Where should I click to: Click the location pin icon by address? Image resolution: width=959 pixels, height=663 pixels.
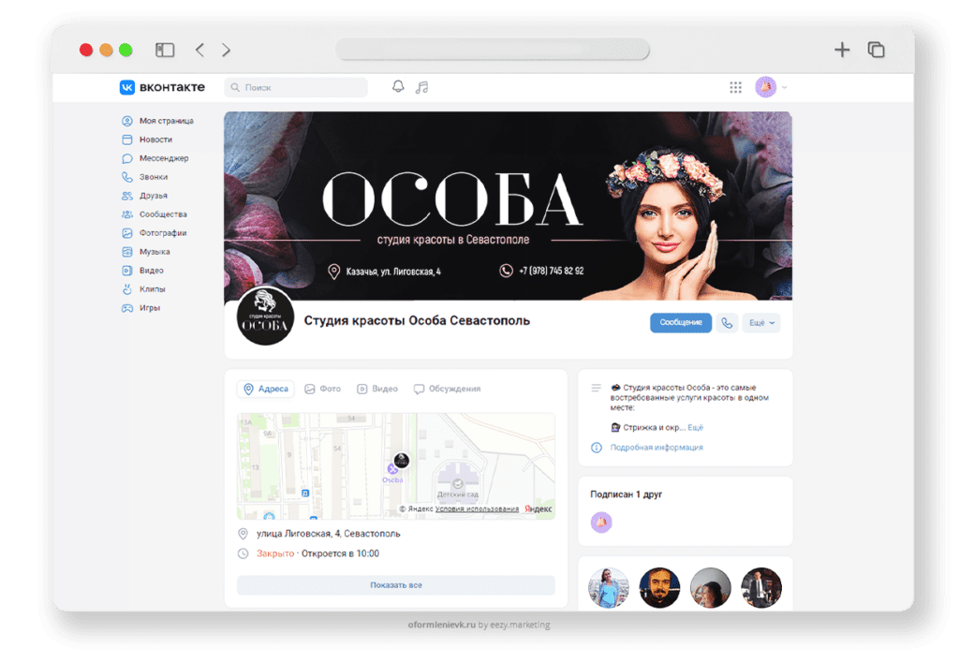click(x=243, y=534)
